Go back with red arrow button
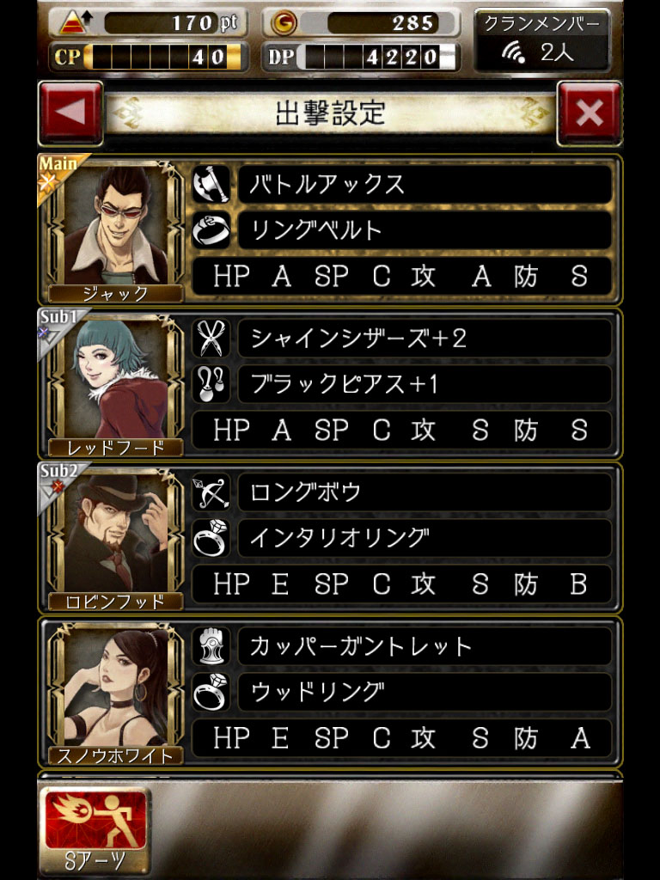The image size is (660, 880). tap(70, 113)
